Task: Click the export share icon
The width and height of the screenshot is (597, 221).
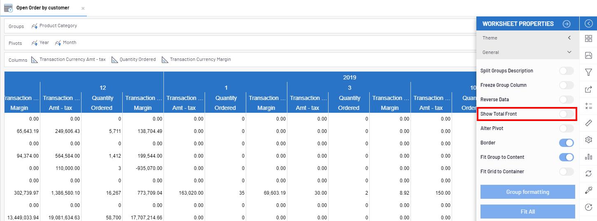Action: tap(588, 89)
